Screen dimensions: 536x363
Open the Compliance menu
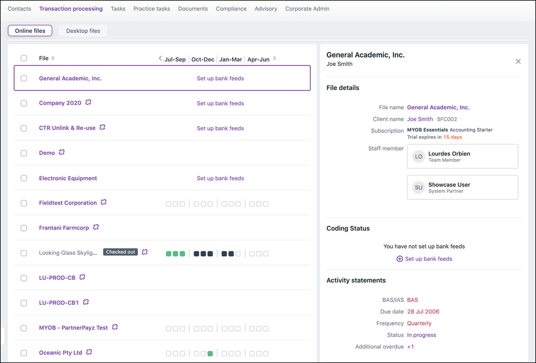point(231,9)
